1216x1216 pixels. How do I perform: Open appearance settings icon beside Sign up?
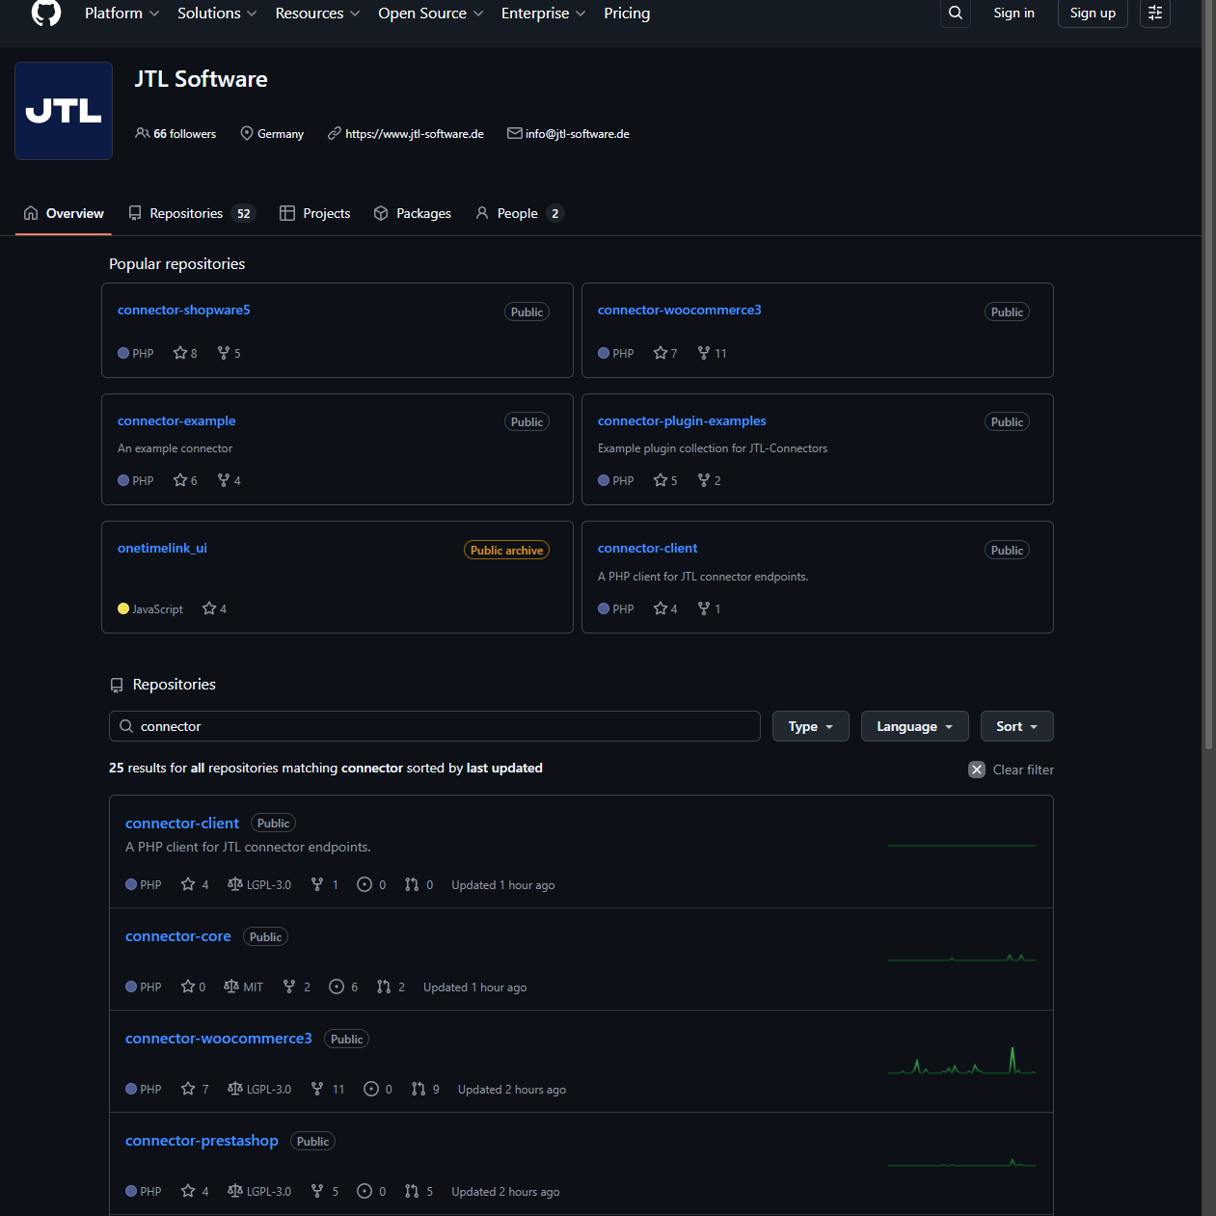(1155, 13)
